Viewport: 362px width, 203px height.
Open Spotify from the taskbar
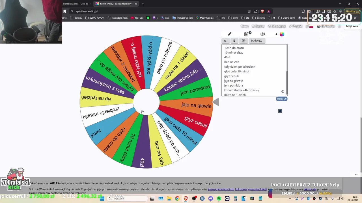click(219, 198)
